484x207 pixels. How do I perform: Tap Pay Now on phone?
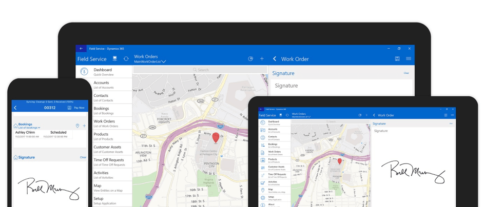[x=79, y=108]
